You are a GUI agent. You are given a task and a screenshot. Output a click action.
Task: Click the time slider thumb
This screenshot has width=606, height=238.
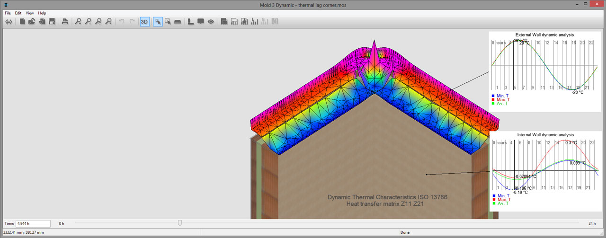[179, 223]
